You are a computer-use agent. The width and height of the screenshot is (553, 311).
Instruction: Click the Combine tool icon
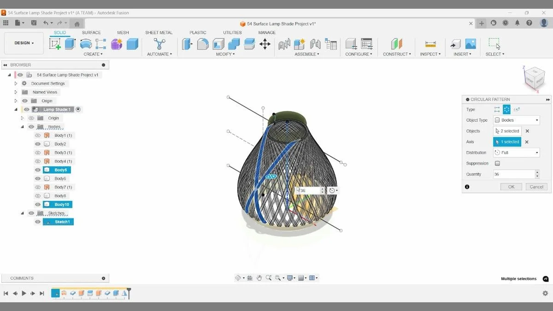click(x=234, y=44)
